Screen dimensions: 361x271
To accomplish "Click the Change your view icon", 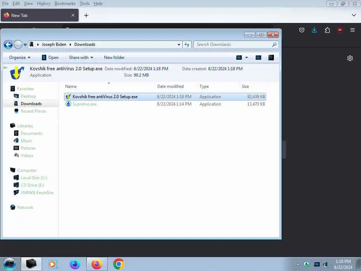I will [x=239, y=58].
